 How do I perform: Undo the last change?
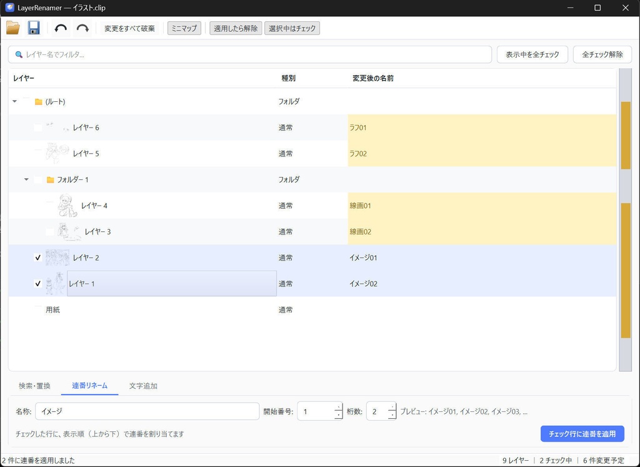click(x=61, y=28)
